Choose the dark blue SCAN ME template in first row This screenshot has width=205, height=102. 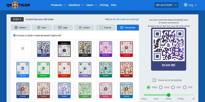pyautogui.click(x=43, y=49)
